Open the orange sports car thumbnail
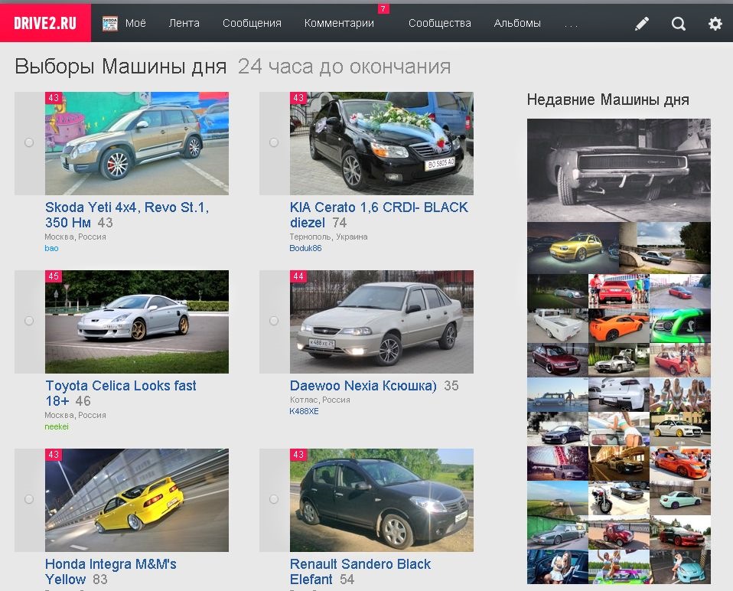Image resolution: width=733 pixels, height=591 pixels. (x=619, y=325)
